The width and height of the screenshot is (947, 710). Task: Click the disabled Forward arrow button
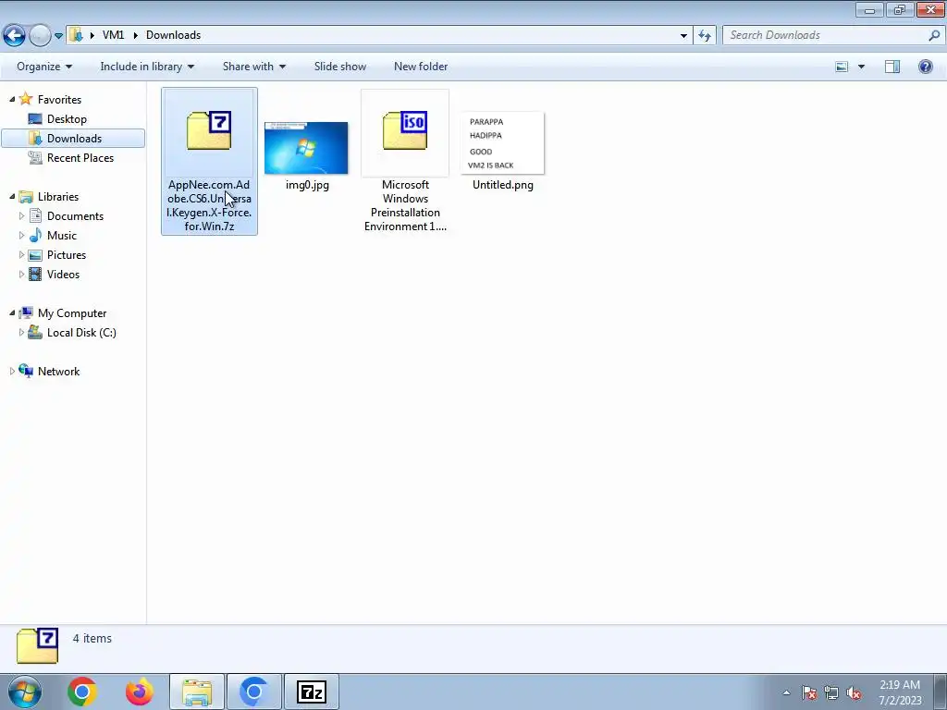pyautogui.click(x=40, y=36)
